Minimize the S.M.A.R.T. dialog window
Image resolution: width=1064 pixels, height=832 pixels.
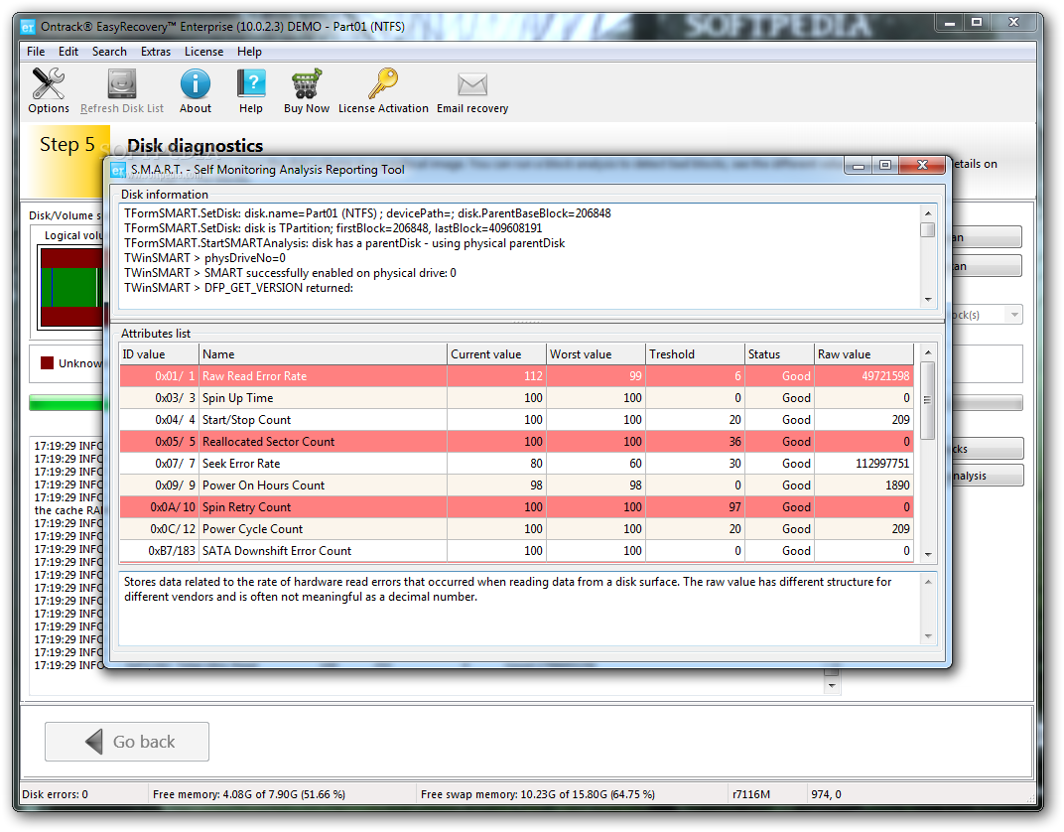tap(859, 165)
